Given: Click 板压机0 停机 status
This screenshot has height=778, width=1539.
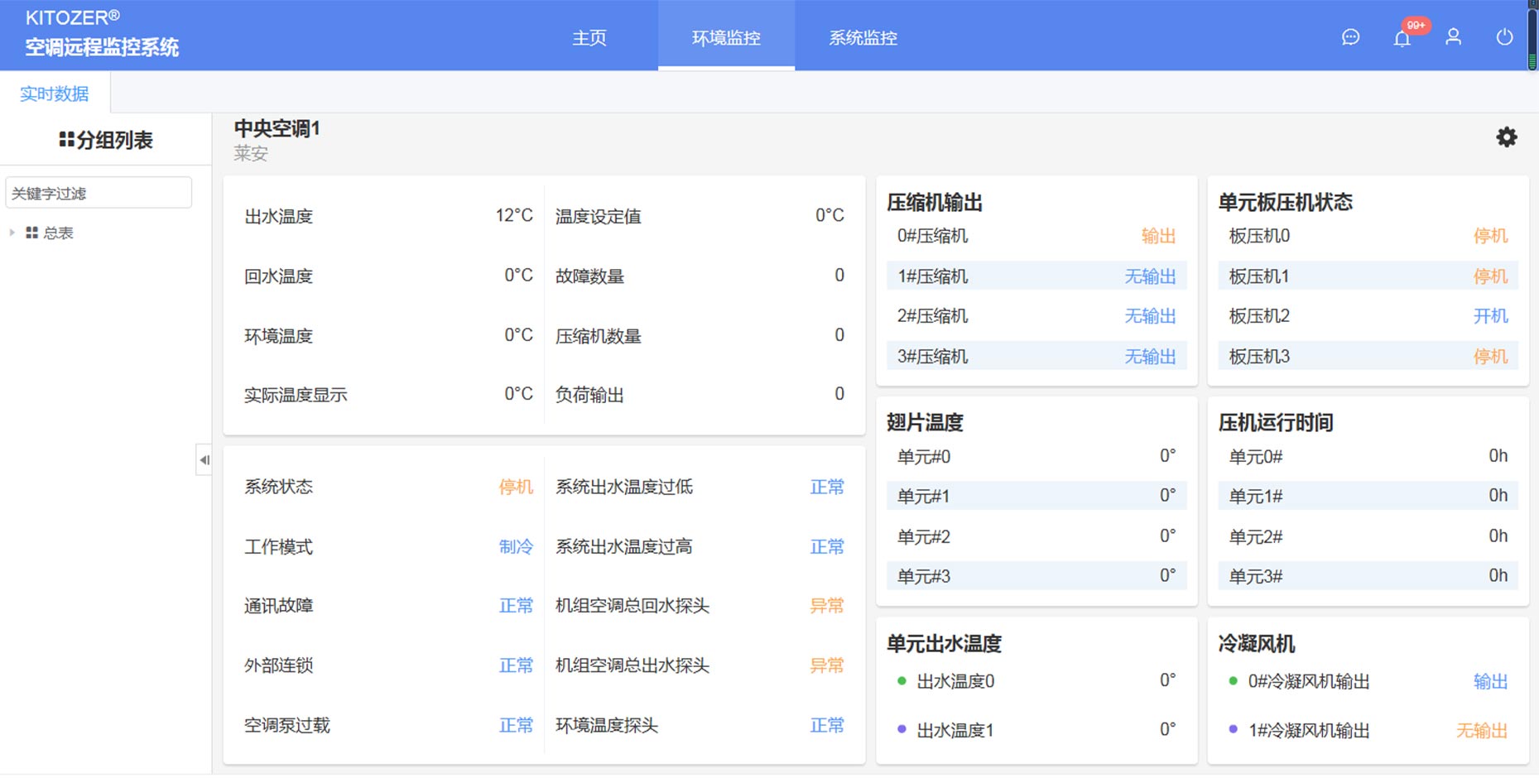Looking at the screenshot, I should coord(1490,237).
